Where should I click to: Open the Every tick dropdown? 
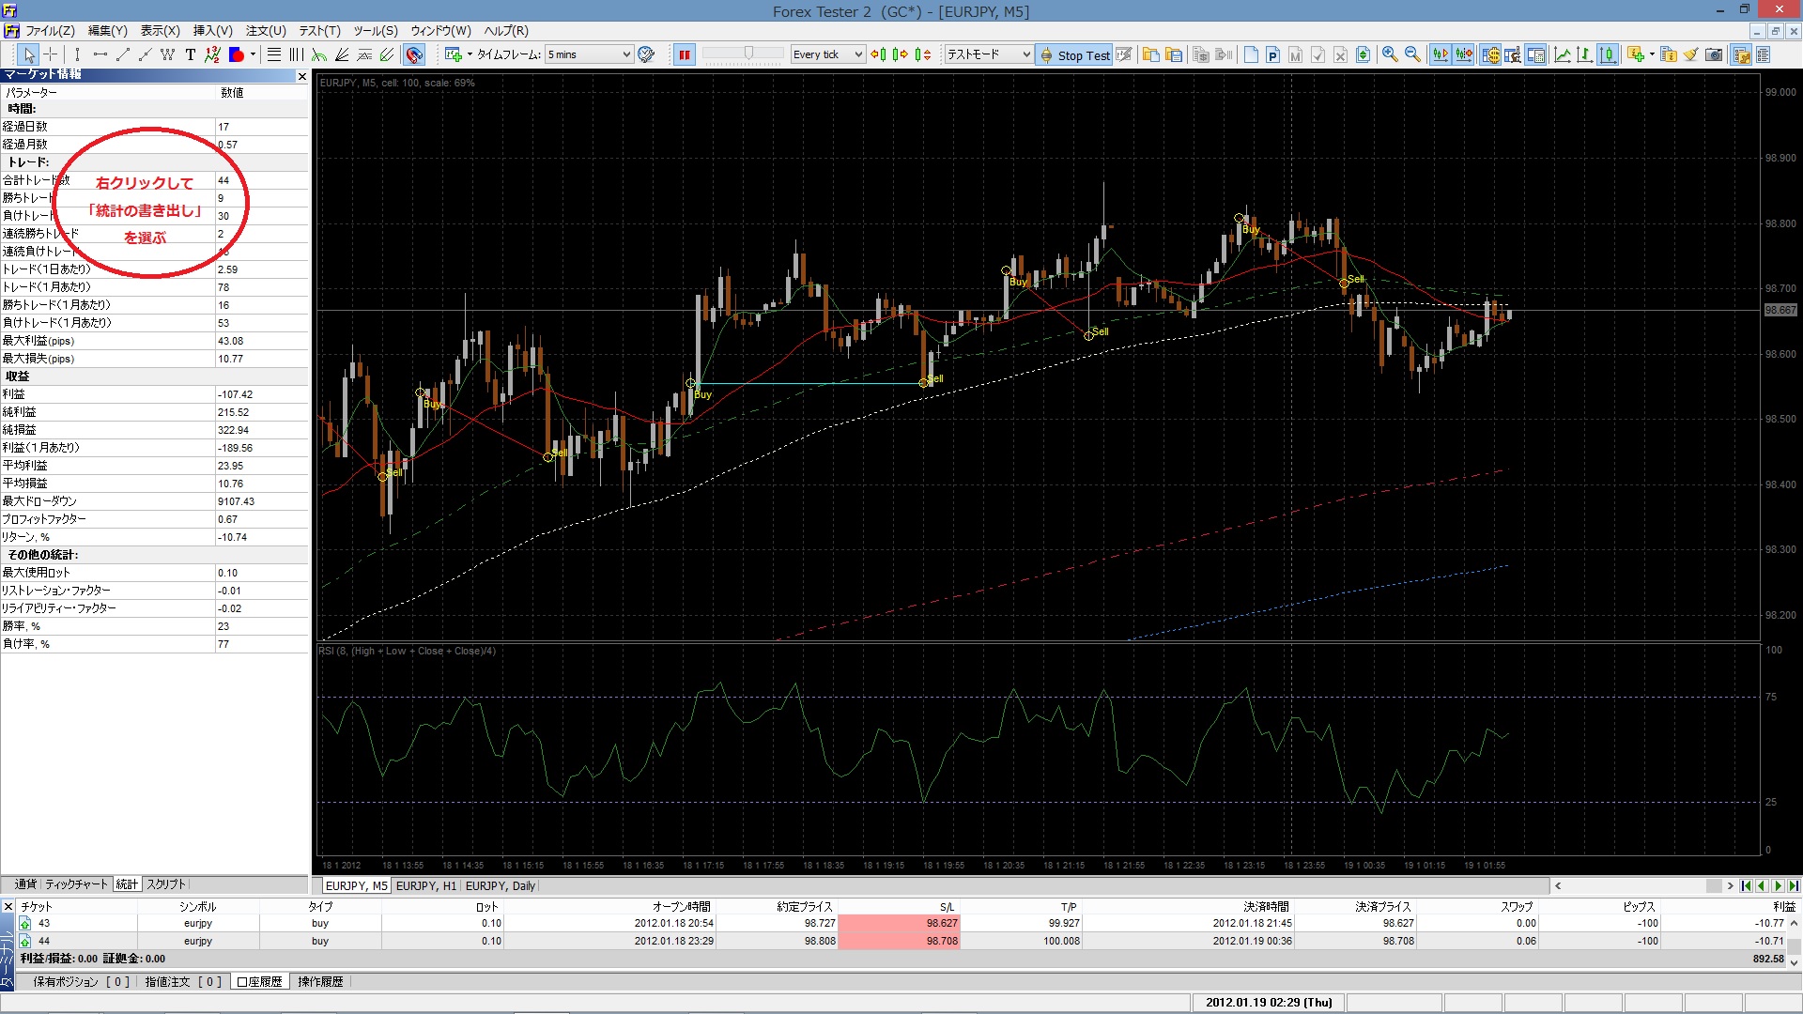click(827, 54)
